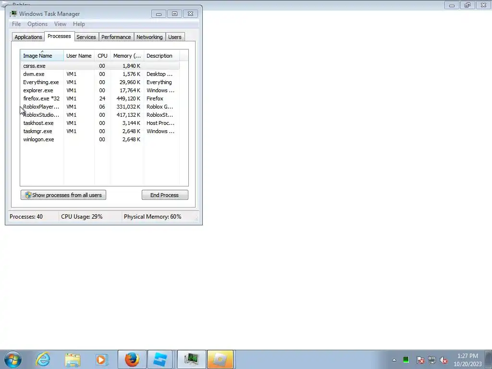The image size is (492, 369).
Task: Select Task Manager taskbar button
Action: (192, 359)
